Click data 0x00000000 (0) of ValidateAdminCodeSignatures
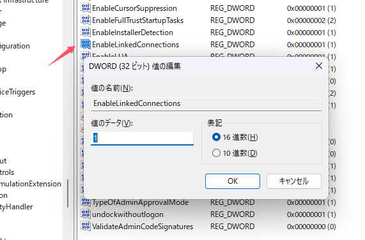Screen dimensions: 365x240 click(311, 227)
